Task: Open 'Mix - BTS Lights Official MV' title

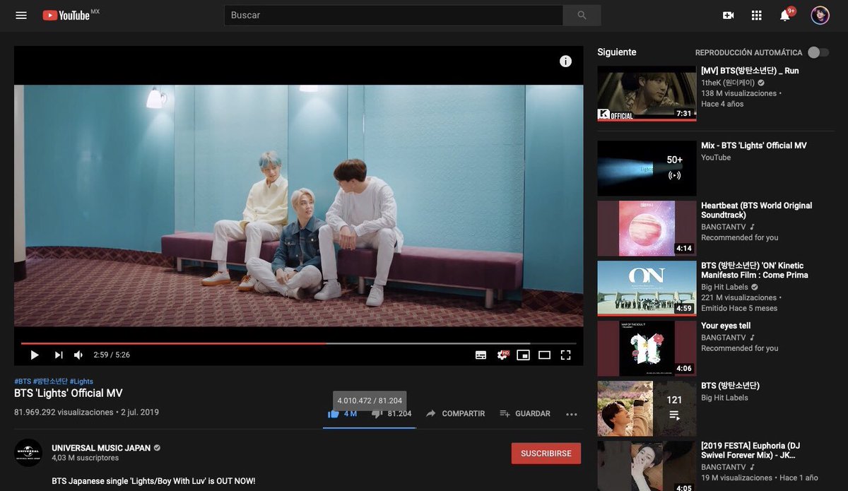Action: [754, 146]
